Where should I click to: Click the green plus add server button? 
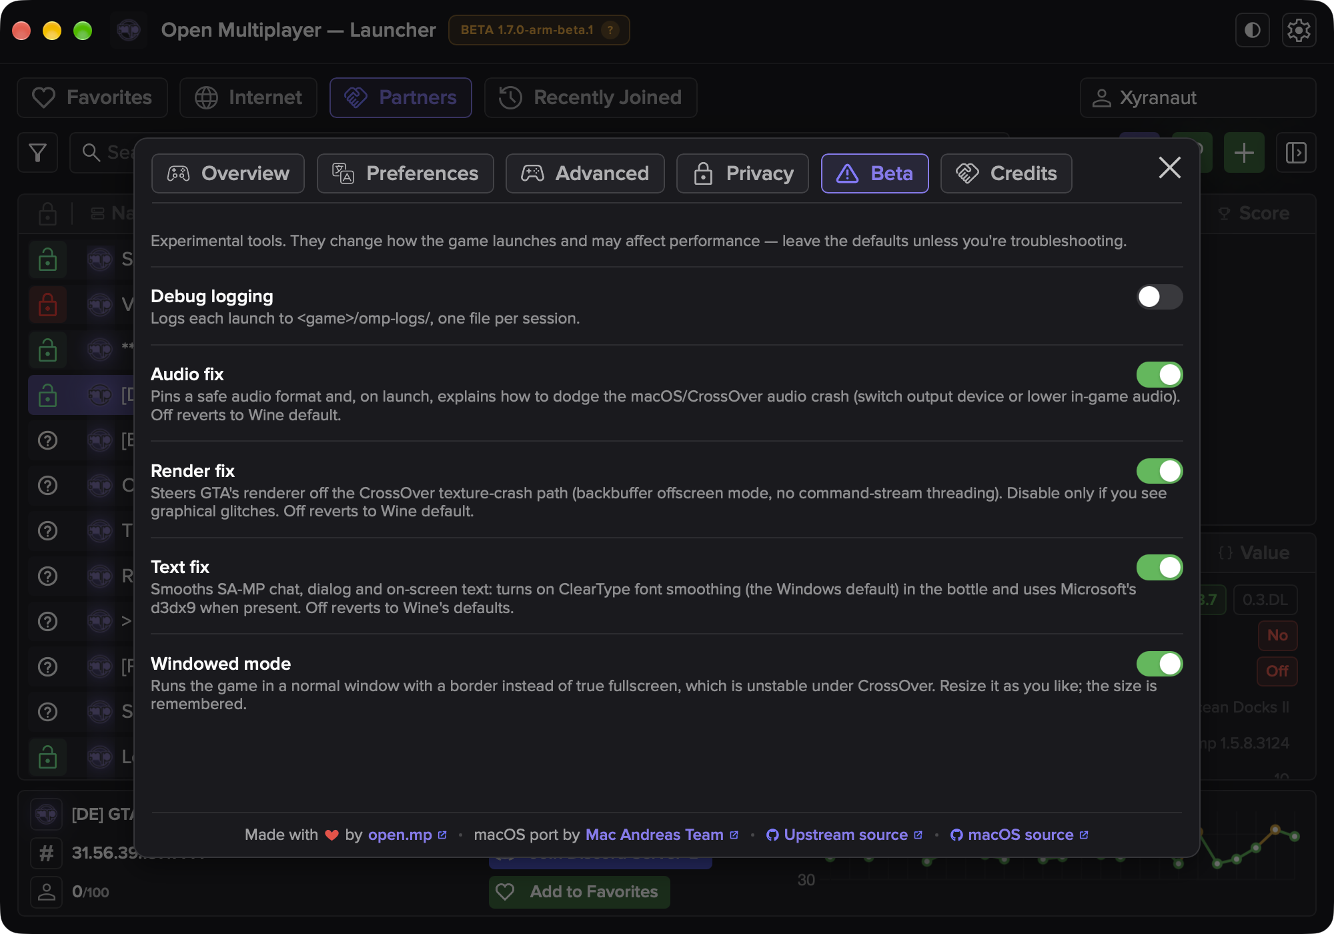(x=1244, y=153)
